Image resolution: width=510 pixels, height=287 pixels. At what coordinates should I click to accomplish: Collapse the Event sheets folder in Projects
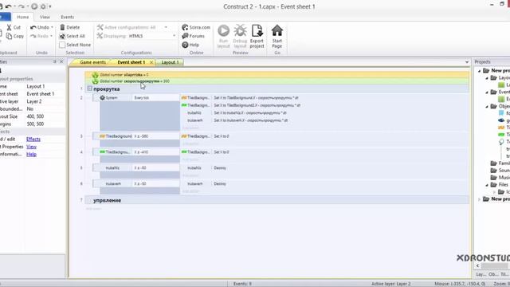tap(487, 92)
